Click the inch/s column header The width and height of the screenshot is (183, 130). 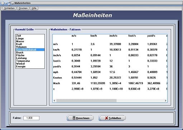coord(113,36)
